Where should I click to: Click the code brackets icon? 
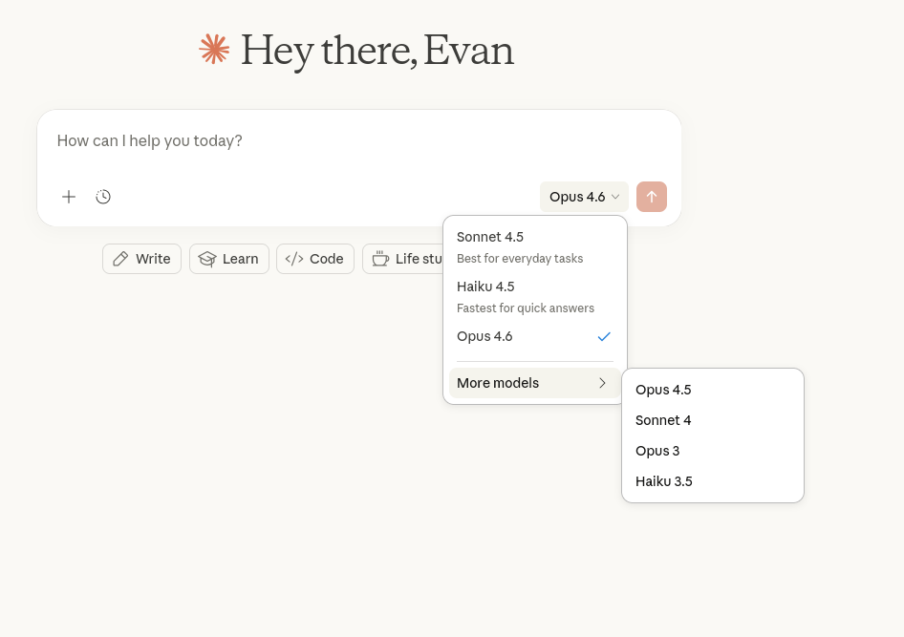pos(294,259)
